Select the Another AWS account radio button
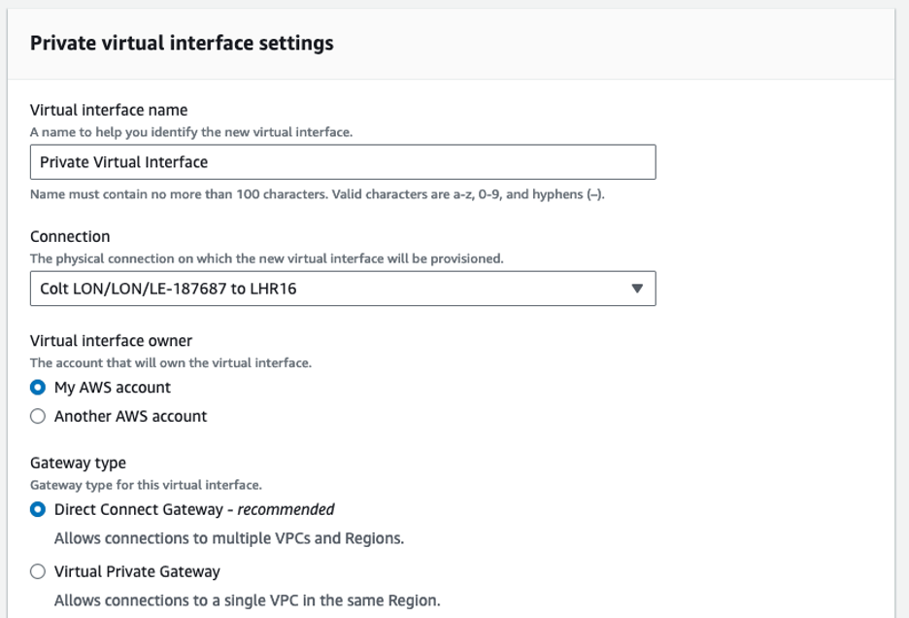909x618 pixels. coord(37,416)
